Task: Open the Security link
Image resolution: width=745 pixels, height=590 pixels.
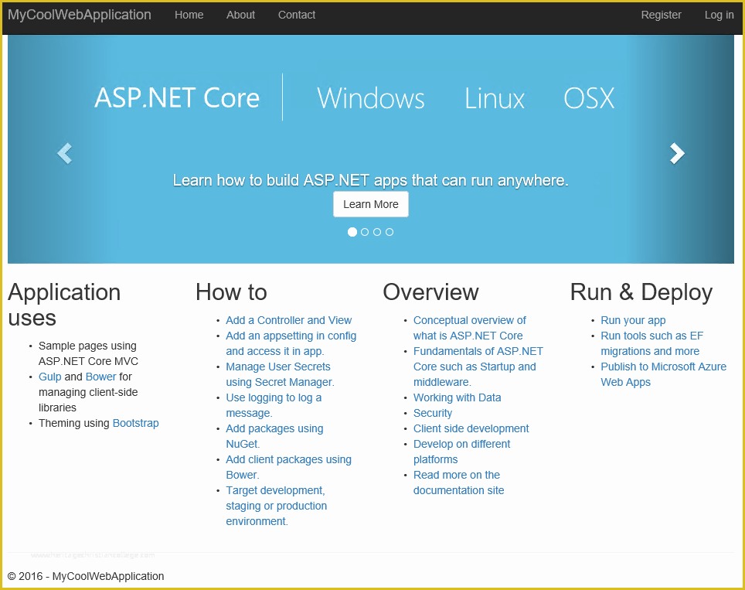Action: (x=433, y=413)
